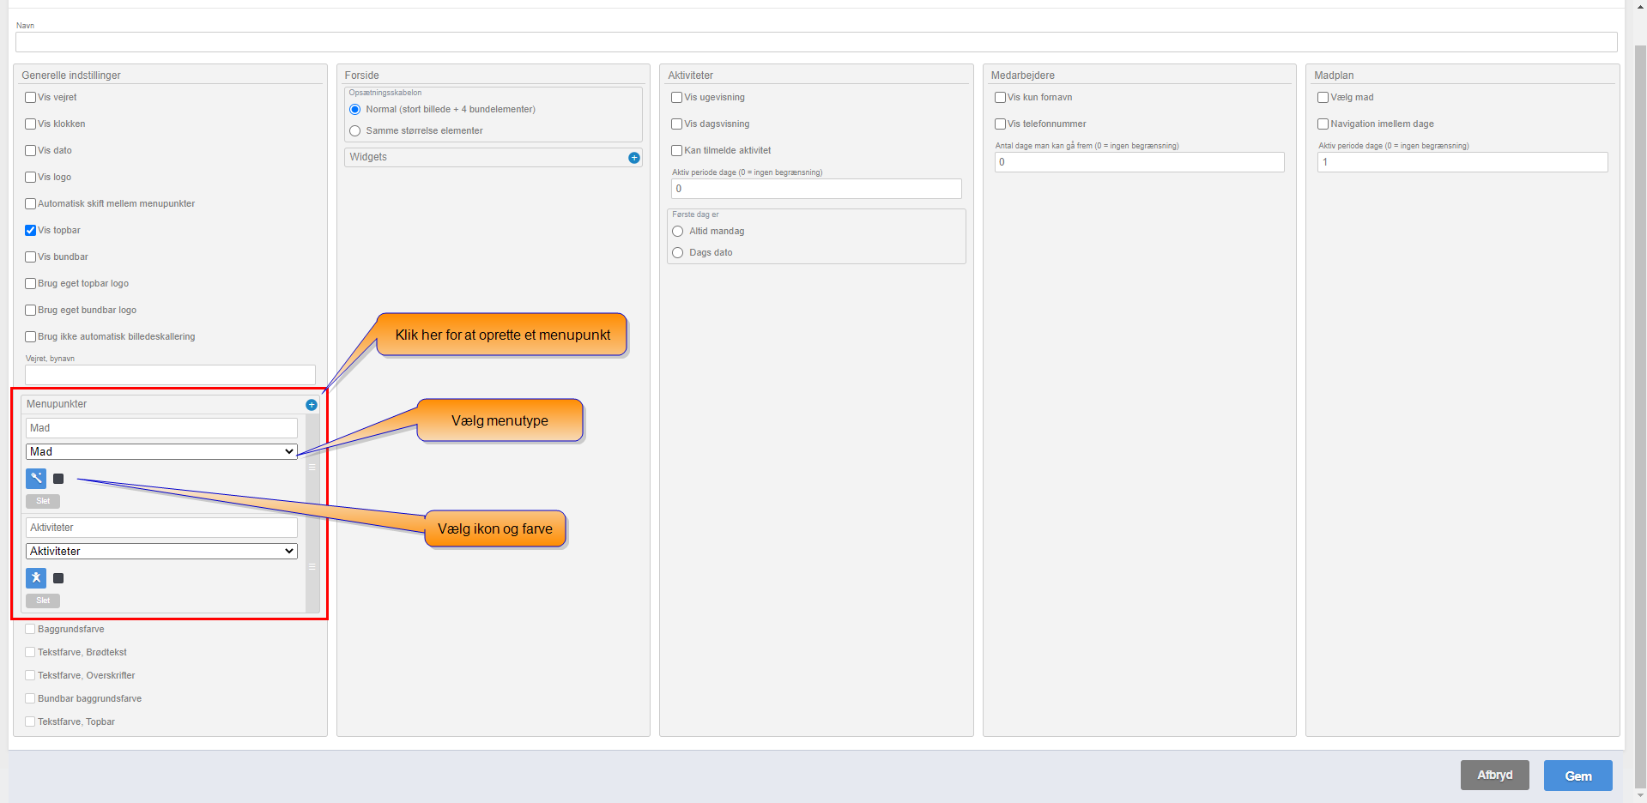Click the Navn text field
This screenshot has height=803, width=1647.
815,42
